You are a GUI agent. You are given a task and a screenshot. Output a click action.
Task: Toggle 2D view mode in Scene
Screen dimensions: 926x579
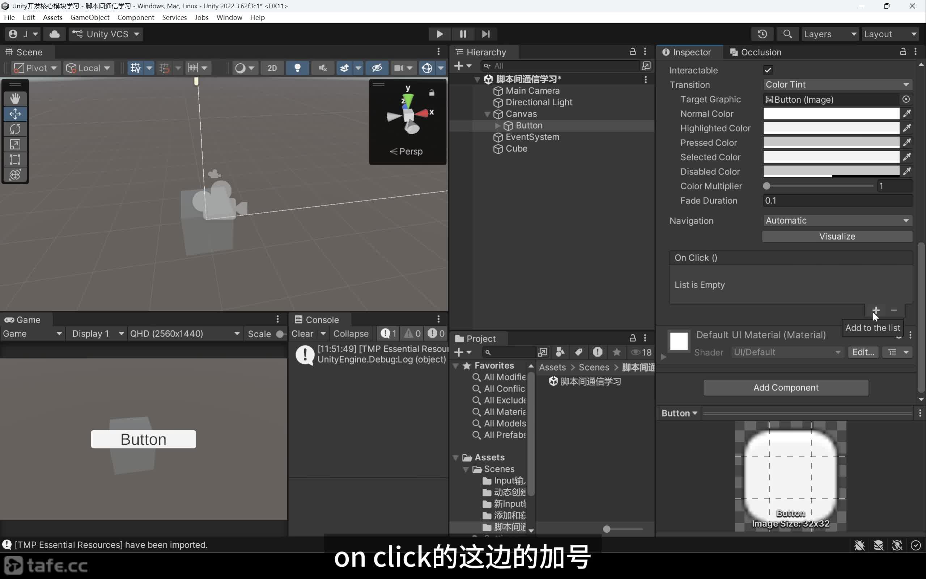pyautogui.click(x=272, y=68)
